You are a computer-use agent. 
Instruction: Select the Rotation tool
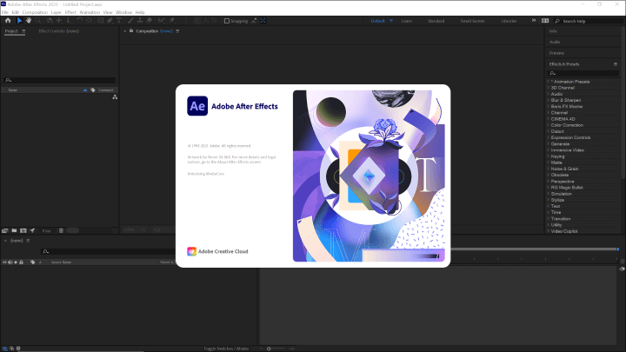coord(80,20)
